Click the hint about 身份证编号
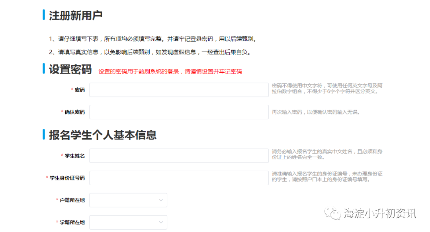 (327, 177)
